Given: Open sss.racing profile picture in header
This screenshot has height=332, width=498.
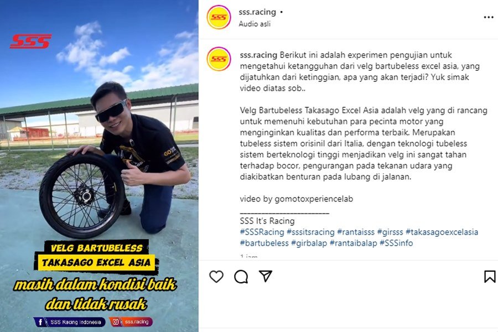Looking at the screenshot, I should coord(219,17).
